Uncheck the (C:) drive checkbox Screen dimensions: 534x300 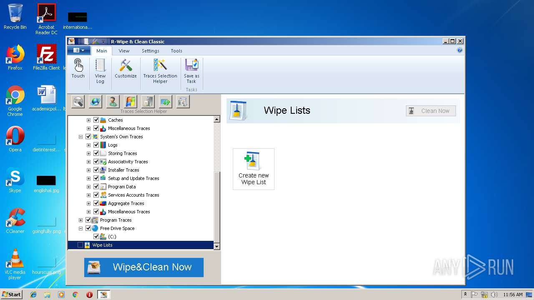coord(96,237)
